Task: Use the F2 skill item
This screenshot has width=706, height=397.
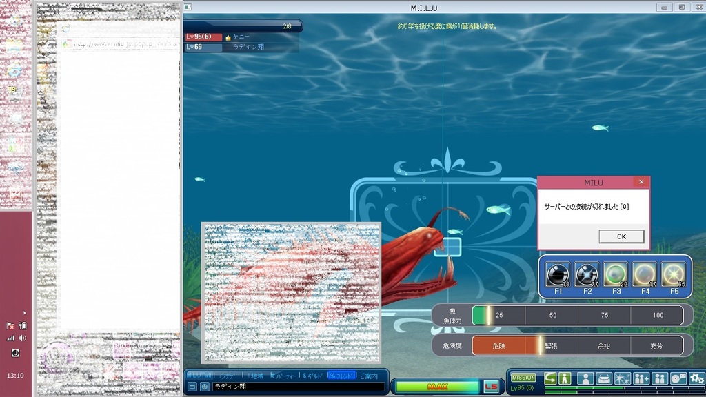Action: click(587, 275)
